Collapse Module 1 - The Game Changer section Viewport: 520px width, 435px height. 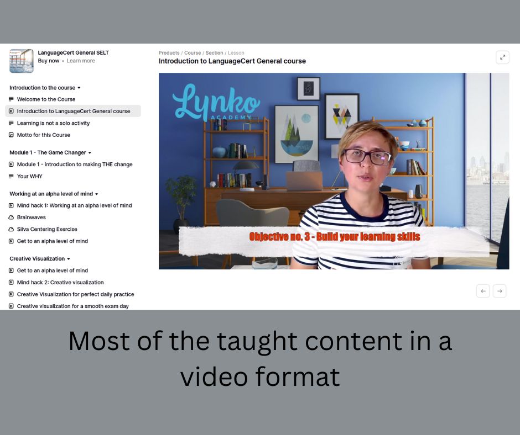coord(90,153)
